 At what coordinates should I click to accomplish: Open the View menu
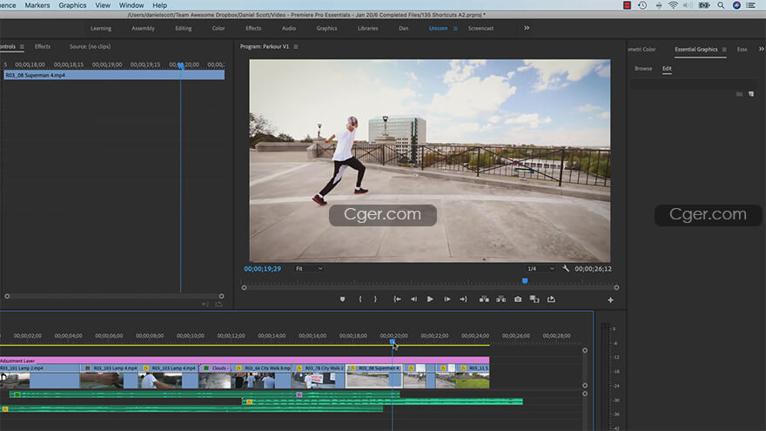103,5
